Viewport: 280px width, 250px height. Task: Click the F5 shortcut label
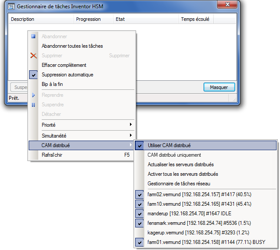(127, 155)
